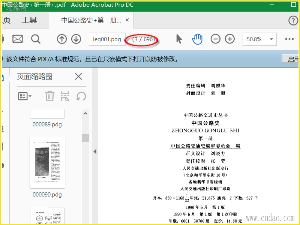This screenshot has height=225, width=300.
Task: Open more tools ellipsis menu
Action: coord(289,39)
